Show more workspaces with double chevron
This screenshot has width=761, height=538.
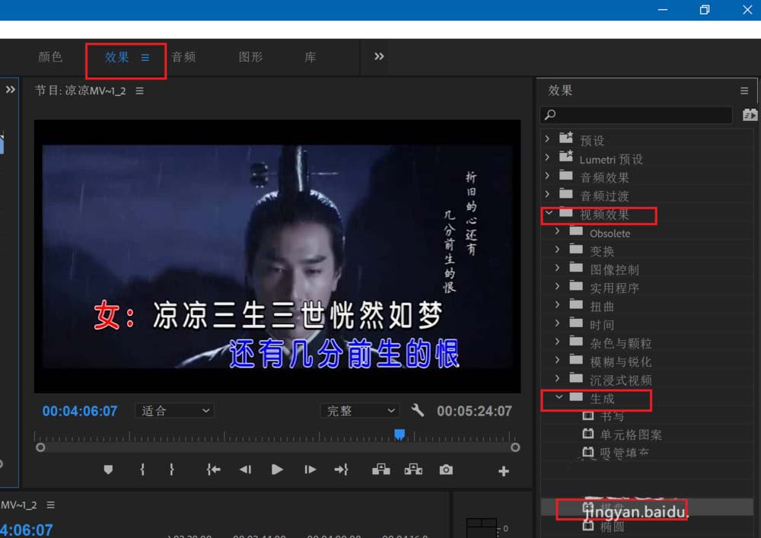[x=379, y=57]
